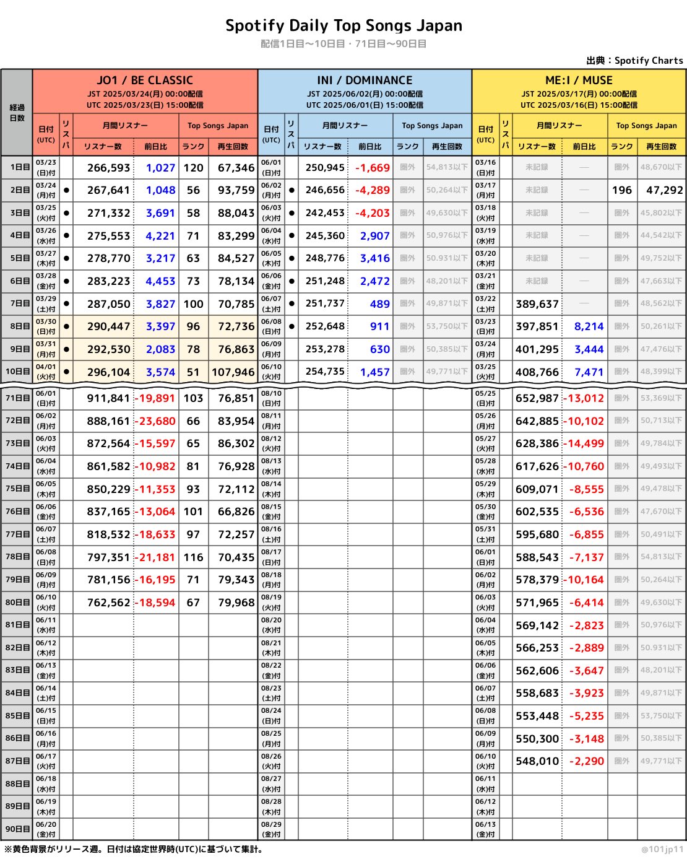Click ME:I listener count 408,766
The height and width of the screenshot is (859, 687).
pyautogui.click(x=537, y=372)
